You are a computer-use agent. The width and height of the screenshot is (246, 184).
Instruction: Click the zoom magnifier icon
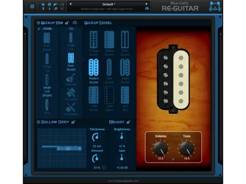(x=55, y=9)
